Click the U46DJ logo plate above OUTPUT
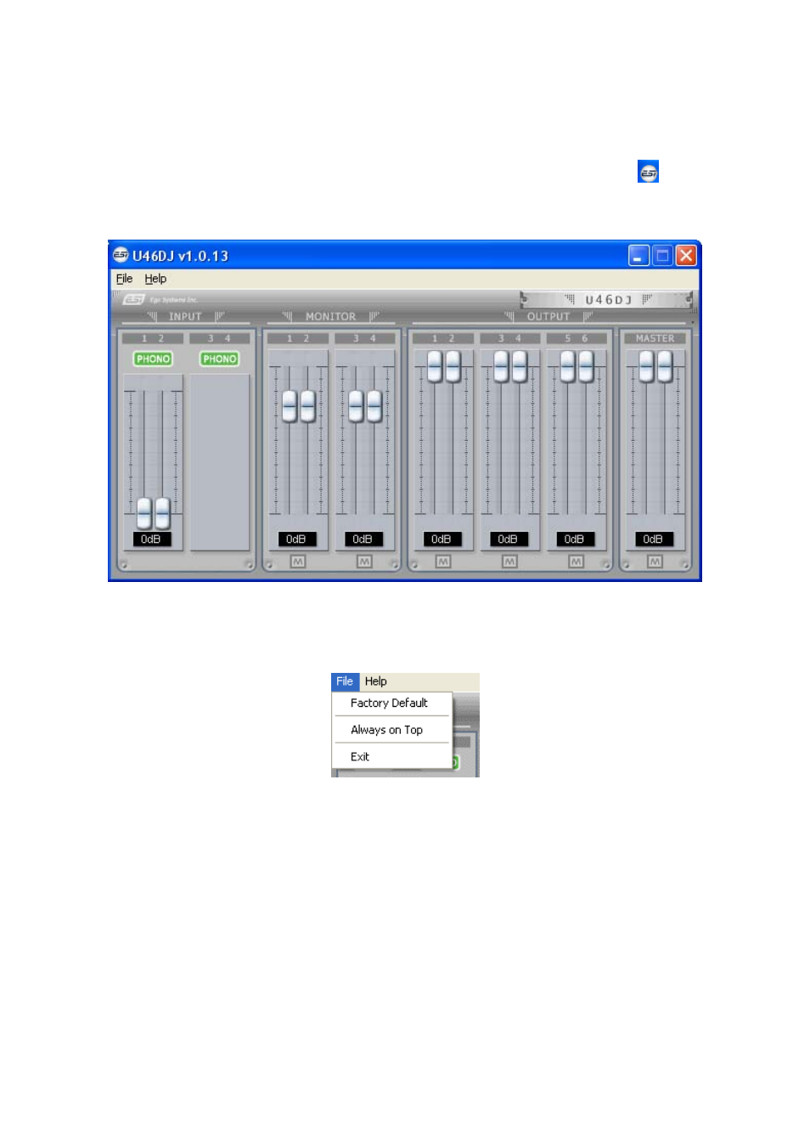The image size is (810, 1147). click(x=607, y=299)
